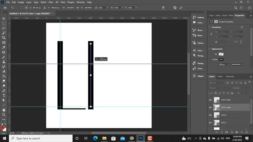Screen dimensions: 253x142
Task: Open the stroke type dropdown
Action: (x=237, y=64)
